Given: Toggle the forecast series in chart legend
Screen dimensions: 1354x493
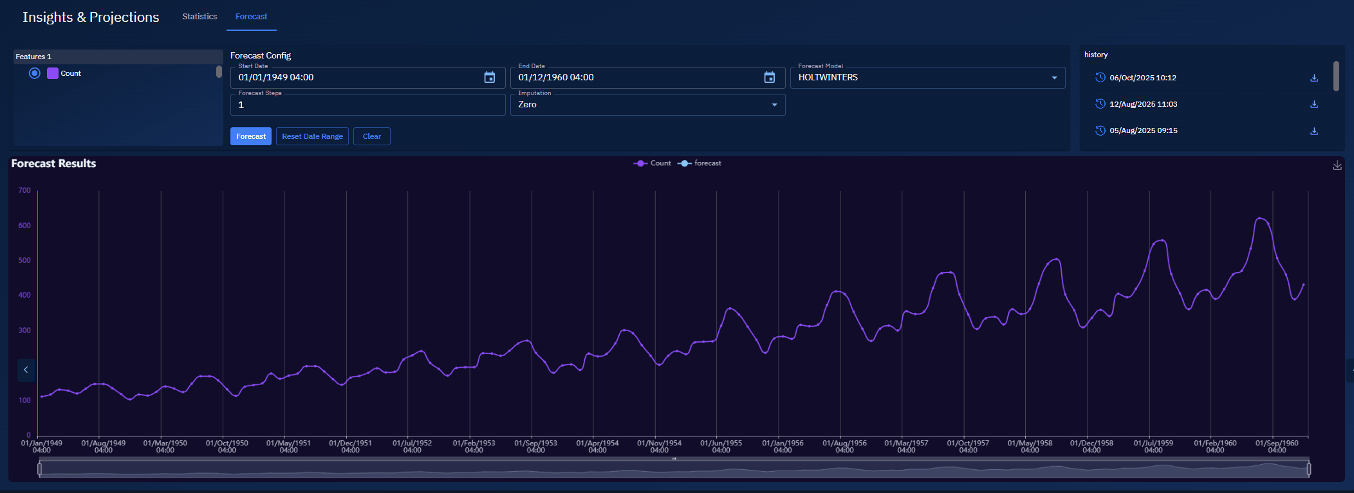Looking at the screenshot, I should tap(700, 163).
